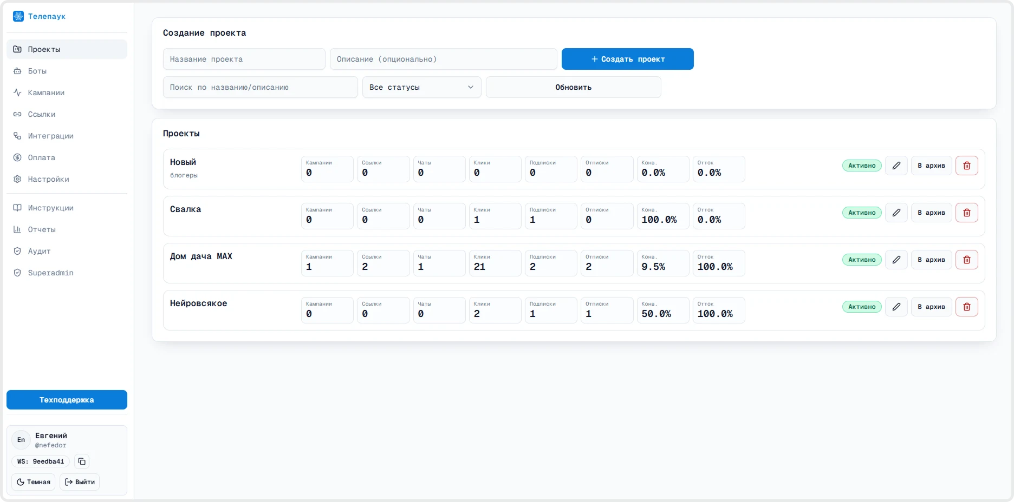The height and width of the screenshot is (502, 1014).
Task: Select the Дом дача MAX project name
Action: click(x=201, y=256)
